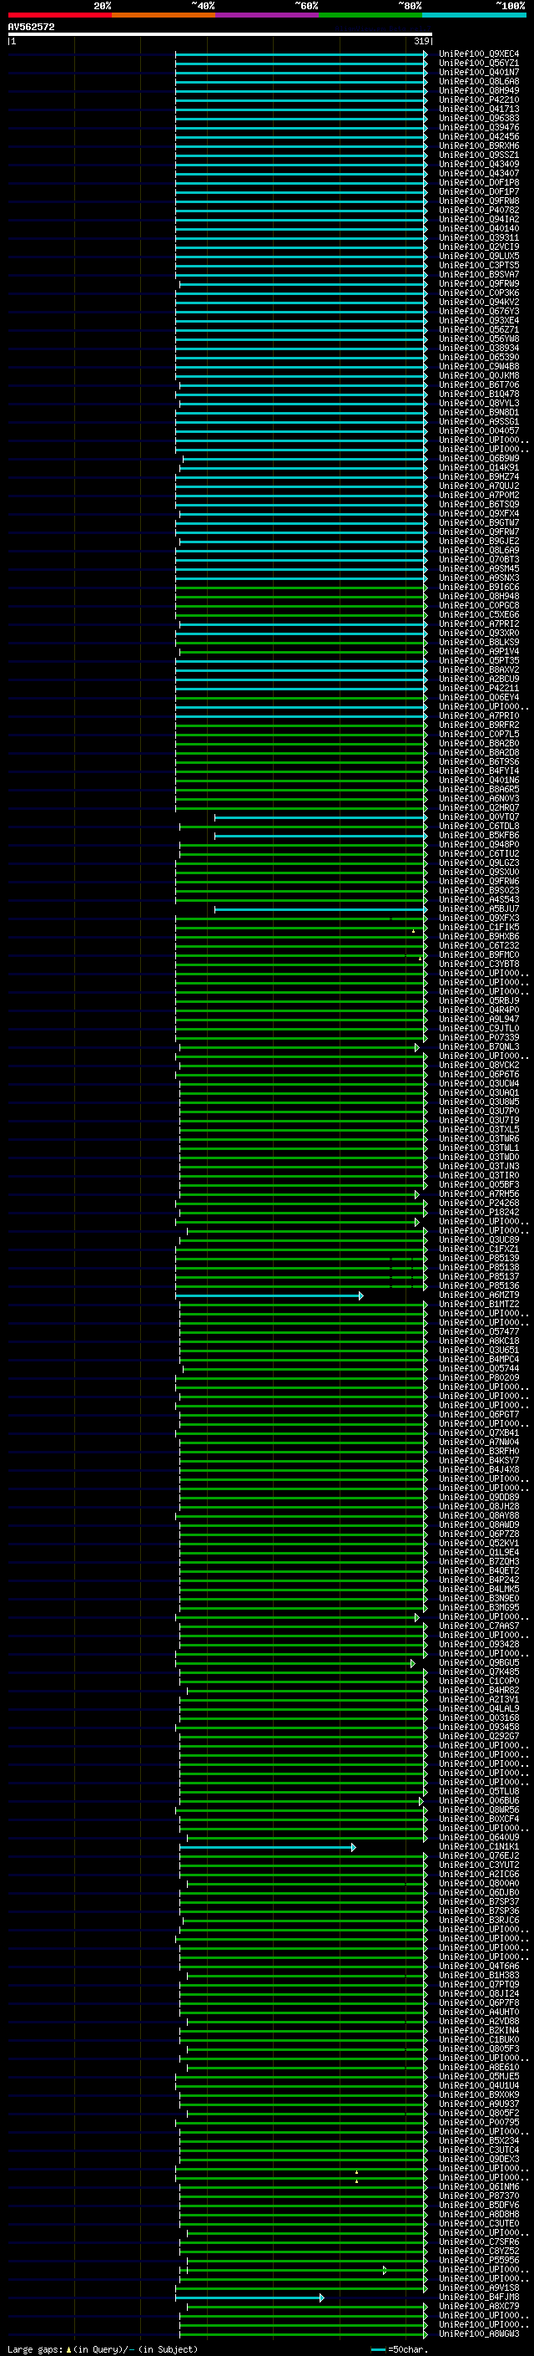The height and width of the screenshot is (2356, 534).
Task: Select hit label UniRef100_Q42456
Action: click(479, 136)
